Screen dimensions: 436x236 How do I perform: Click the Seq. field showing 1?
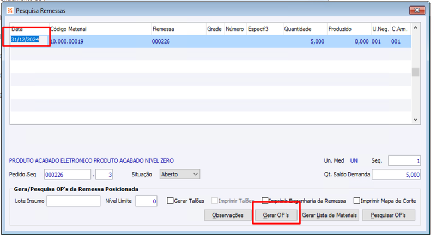pyautogui.click(x=404, y=160)
